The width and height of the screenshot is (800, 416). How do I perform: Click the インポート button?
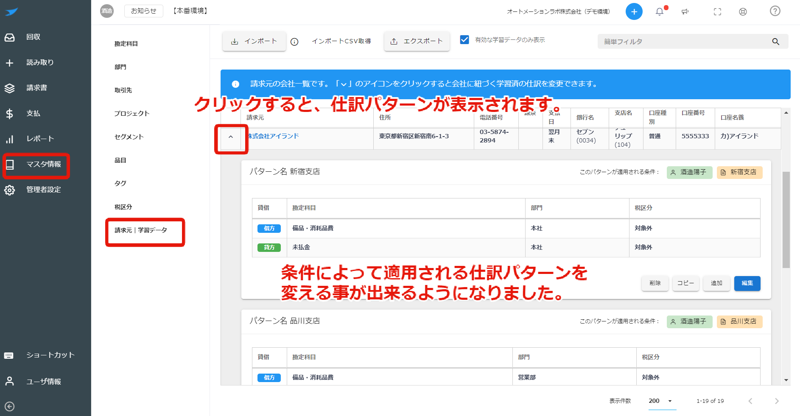click(254, 41)
